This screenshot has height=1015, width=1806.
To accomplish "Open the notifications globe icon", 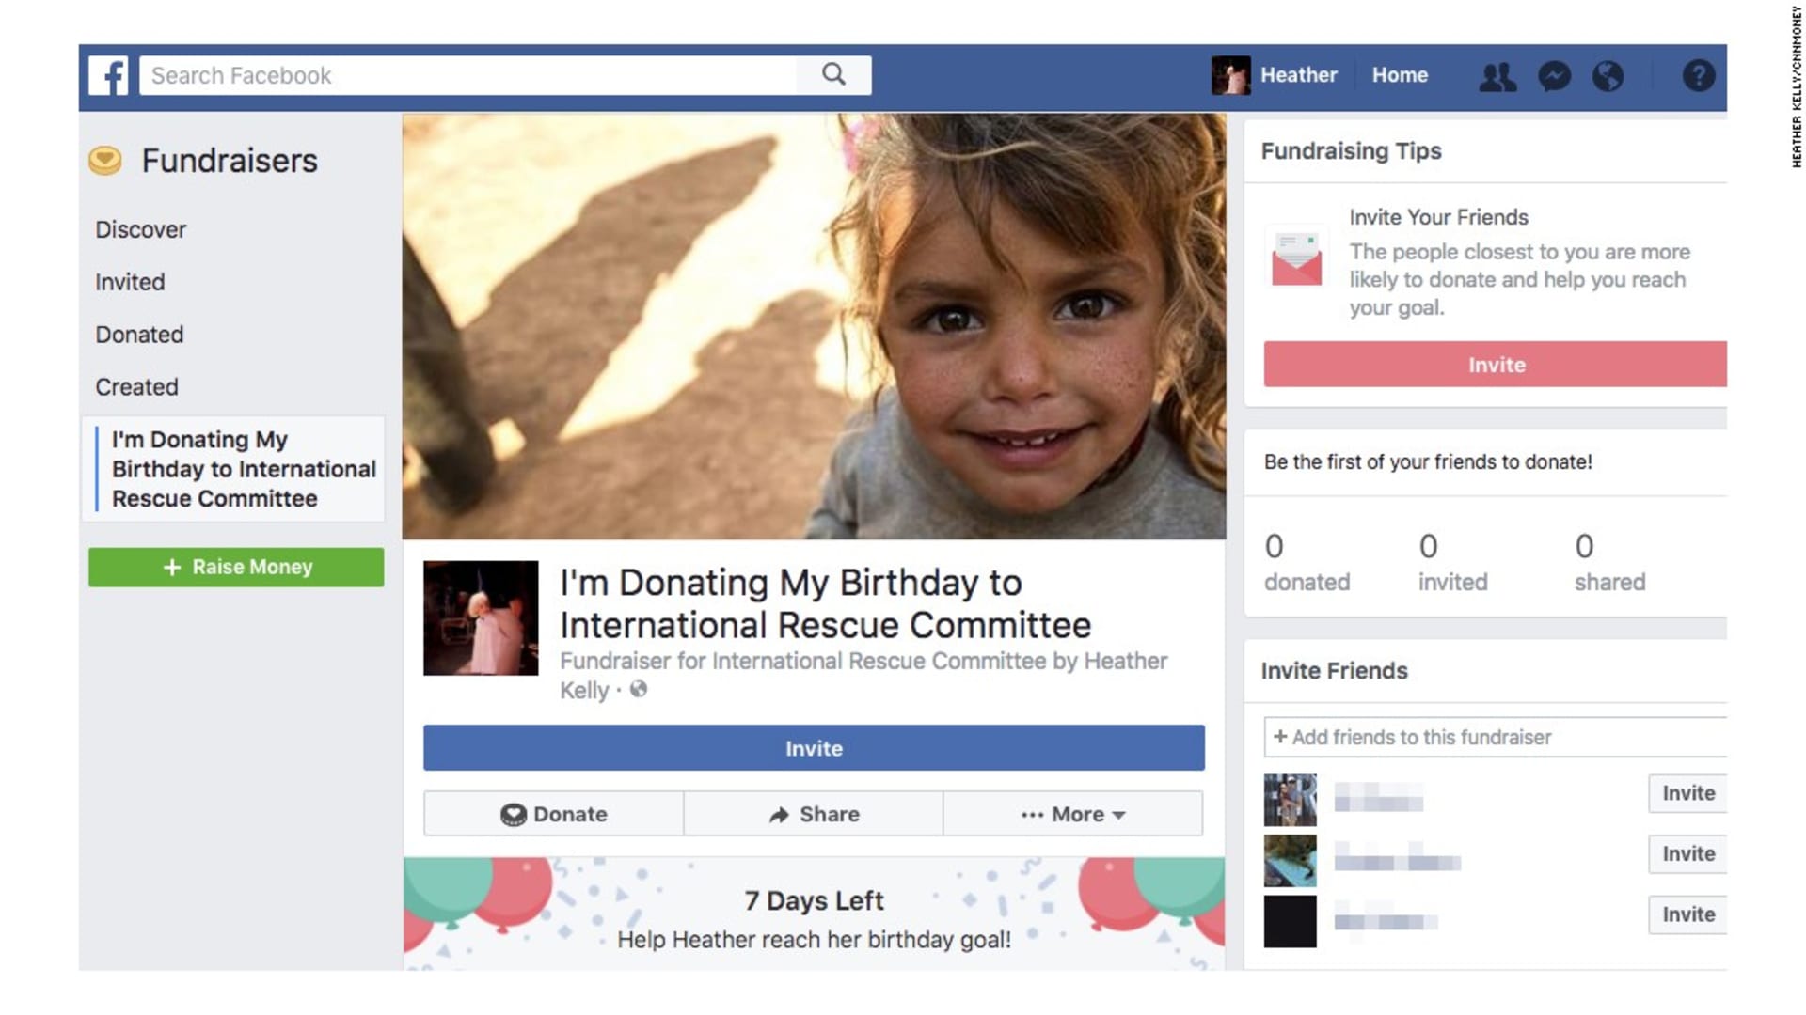I will (x=1608, y=76).
